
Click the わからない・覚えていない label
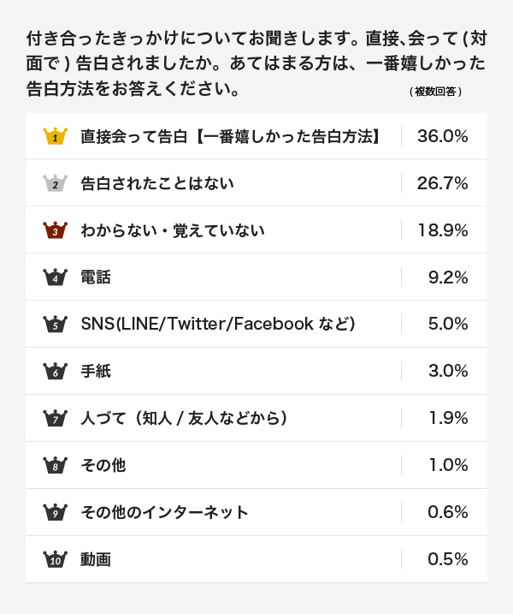coord(173,230)
